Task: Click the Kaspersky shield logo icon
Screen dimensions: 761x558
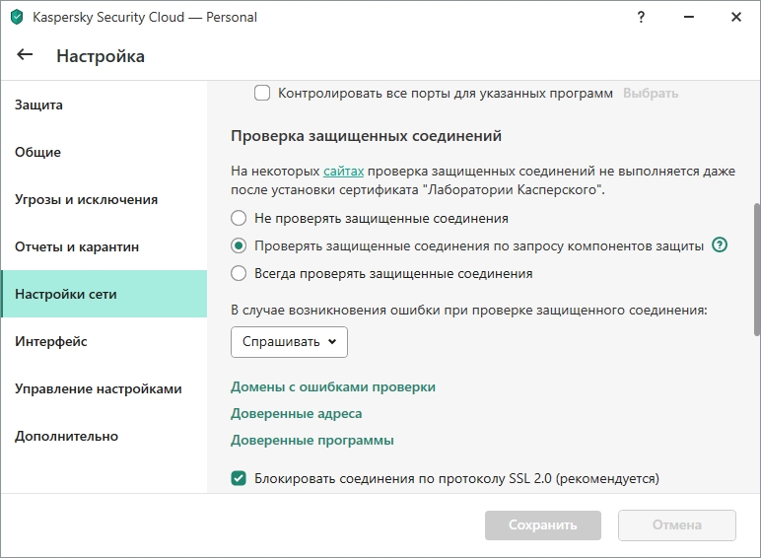Action: click(x=17, y=17)
